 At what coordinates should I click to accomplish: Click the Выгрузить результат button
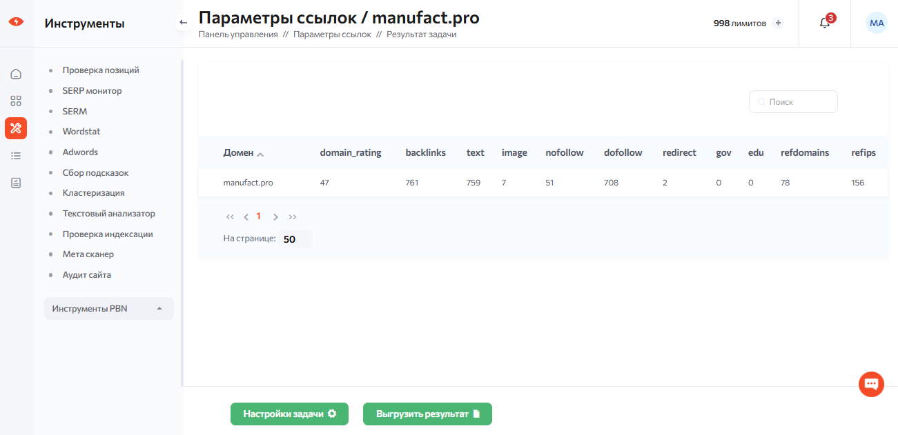(x=427, y=414)
